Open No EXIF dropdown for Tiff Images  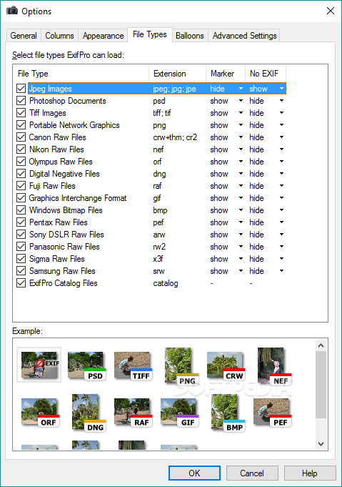coord(281,113)
